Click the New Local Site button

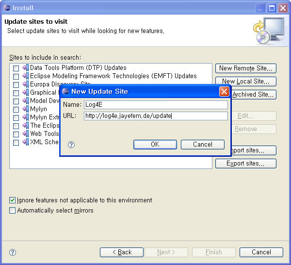point(246,82)
